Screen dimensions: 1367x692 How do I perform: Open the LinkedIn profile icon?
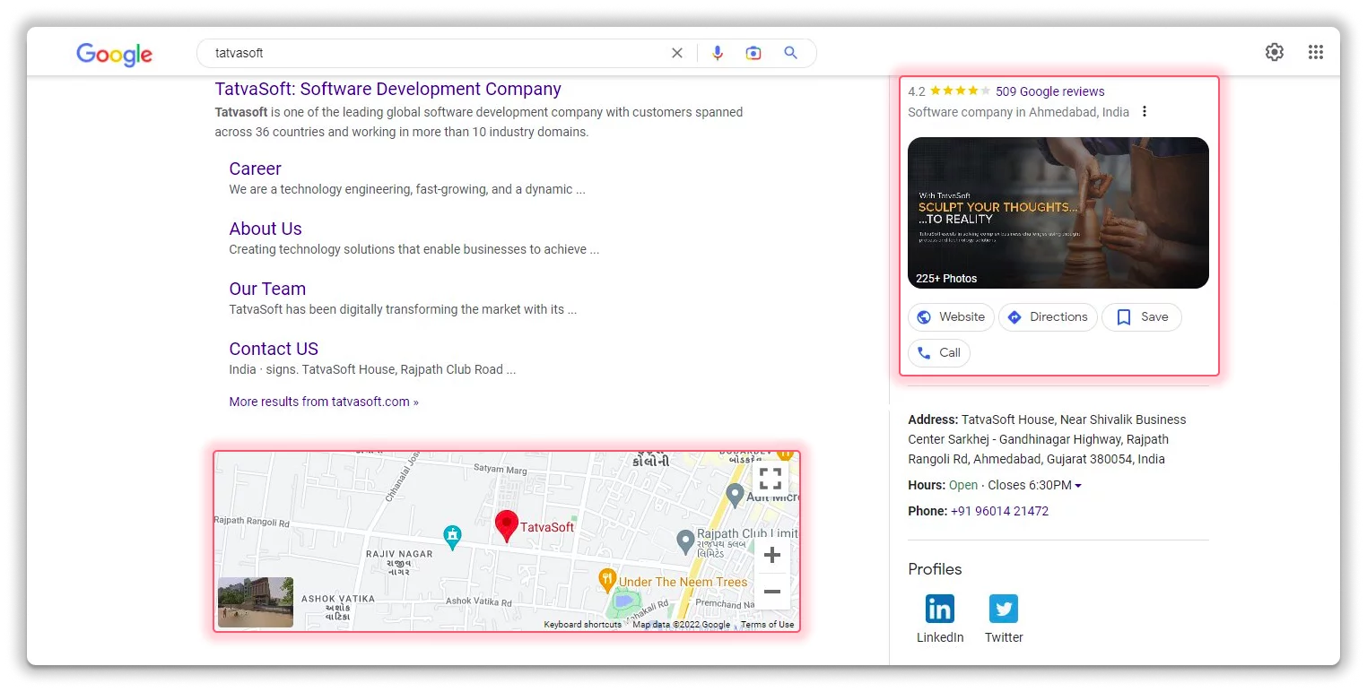pos(940,610)
